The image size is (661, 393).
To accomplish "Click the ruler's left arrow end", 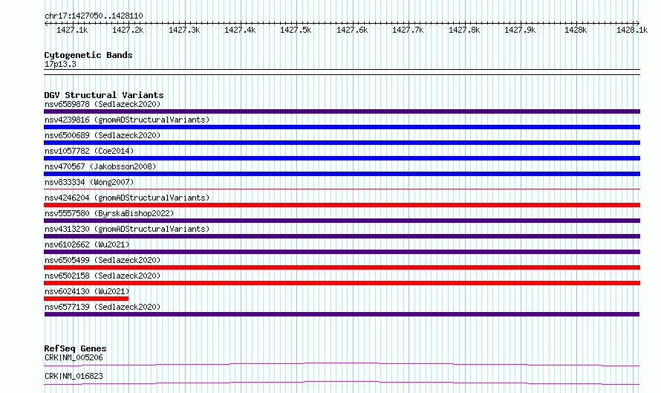I will 46,23.
